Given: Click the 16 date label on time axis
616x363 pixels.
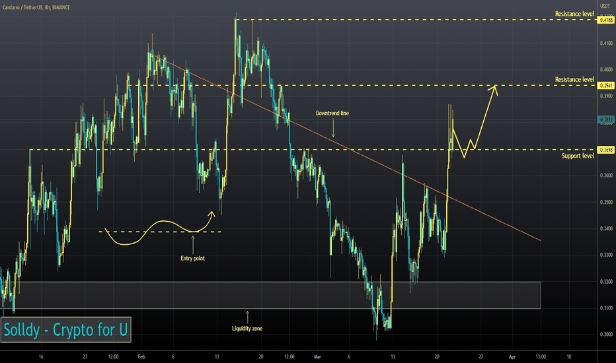Looking at the screenshot, I should tap(41, 356).
